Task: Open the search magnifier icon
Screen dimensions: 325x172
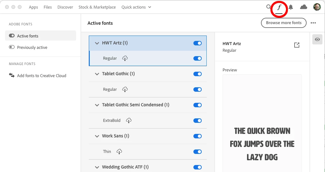Action: point(268,7)
